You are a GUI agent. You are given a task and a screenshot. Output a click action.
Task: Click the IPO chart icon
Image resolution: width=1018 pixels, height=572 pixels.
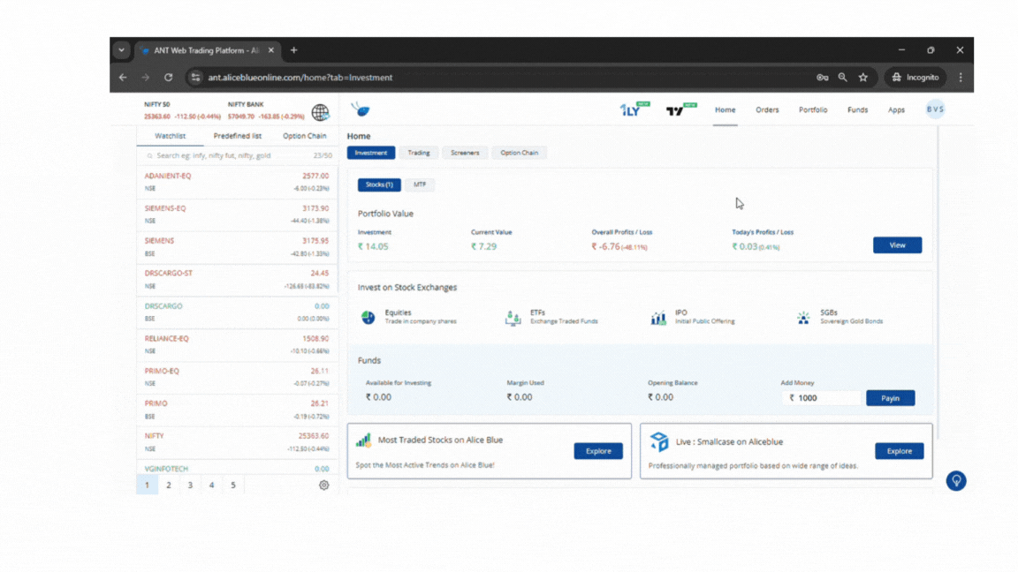coord(658,318)
